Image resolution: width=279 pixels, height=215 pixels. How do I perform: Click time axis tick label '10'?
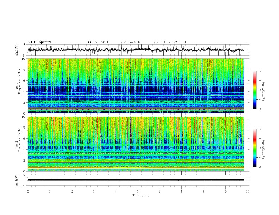point(248,191)
